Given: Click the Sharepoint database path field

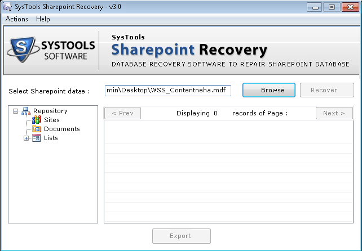Looking at the screenshot, I should [168, 91].
